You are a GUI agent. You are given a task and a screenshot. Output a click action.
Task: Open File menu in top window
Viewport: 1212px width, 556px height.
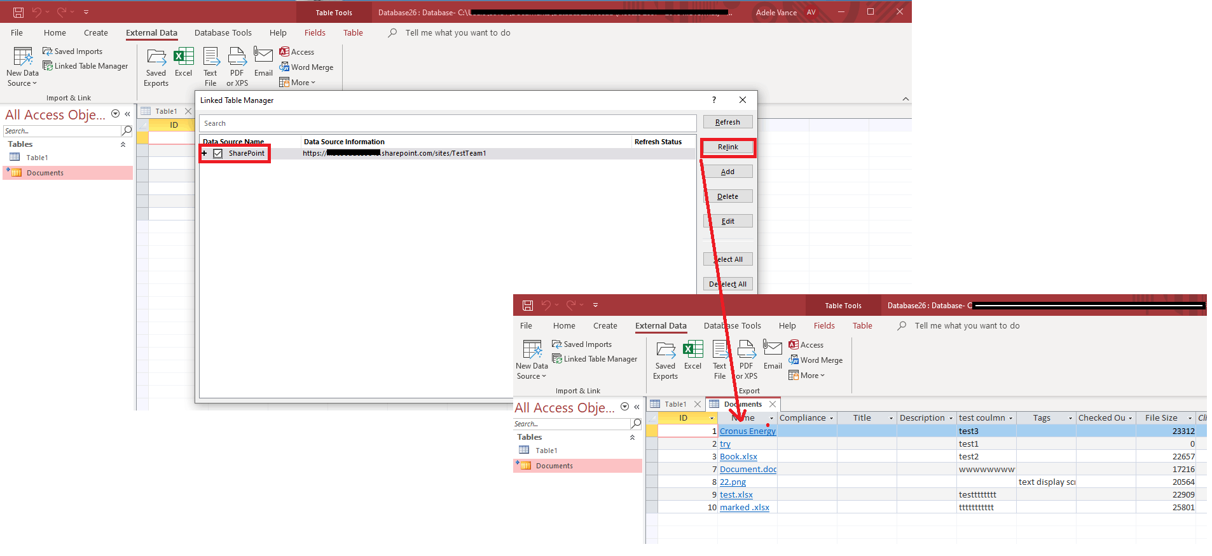tap(17, 33)
